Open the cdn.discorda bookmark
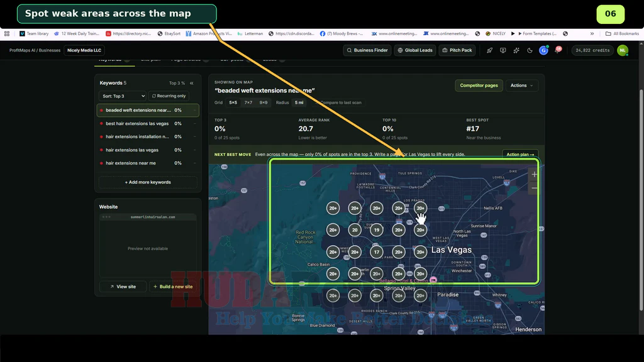This screenshot has width=644, height=362. (x=291, y=34)
